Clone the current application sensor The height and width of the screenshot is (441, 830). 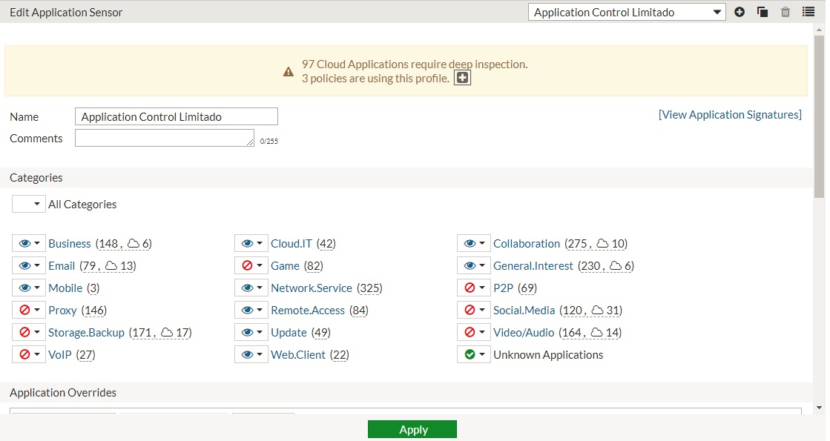762,12
